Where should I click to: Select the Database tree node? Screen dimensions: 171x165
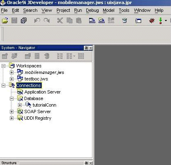[34, 98]
